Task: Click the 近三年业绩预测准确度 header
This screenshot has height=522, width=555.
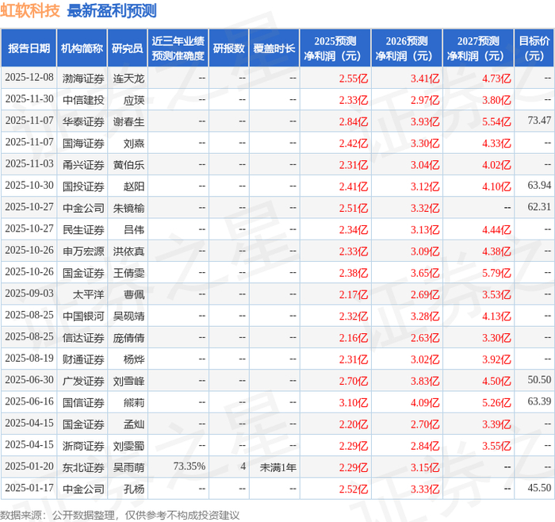Action: pos(178,48)
